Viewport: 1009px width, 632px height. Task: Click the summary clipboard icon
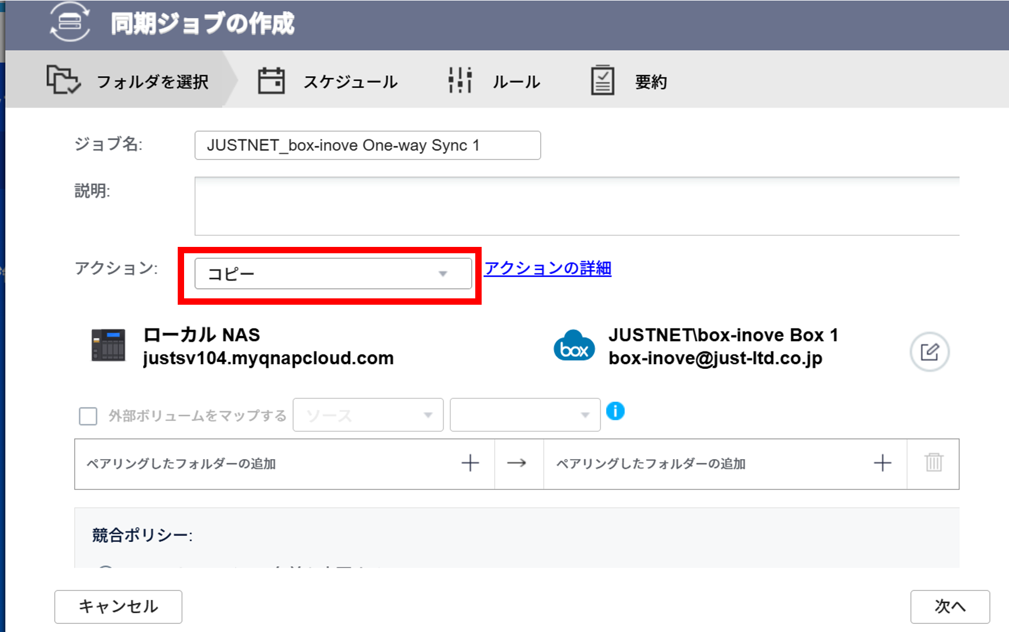pos(602,80)
